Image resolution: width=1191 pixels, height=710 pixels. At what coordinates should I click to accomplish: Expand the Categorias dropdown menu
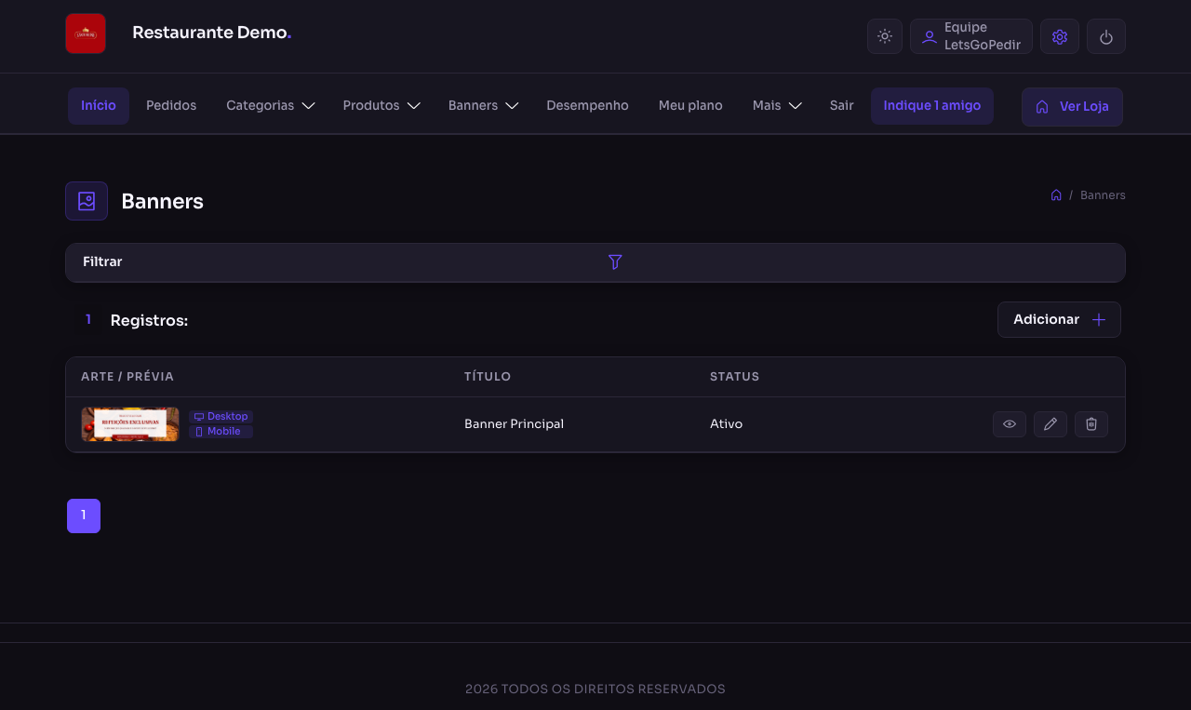[x=271, y=106]
